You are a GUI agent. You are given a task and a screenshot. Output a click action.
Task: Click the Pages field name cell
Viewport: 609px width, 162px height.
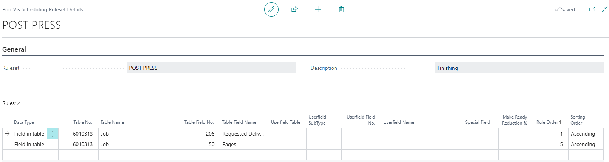243,144
